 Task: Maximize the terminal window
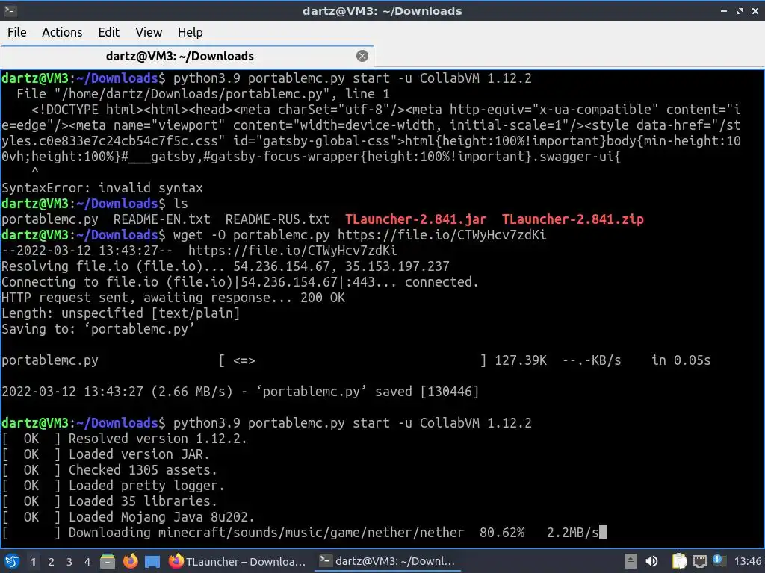coord(740,10)
